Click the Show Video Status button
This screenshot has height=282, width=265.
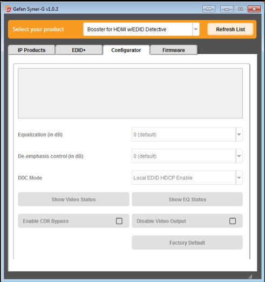[x=73, y=199]
